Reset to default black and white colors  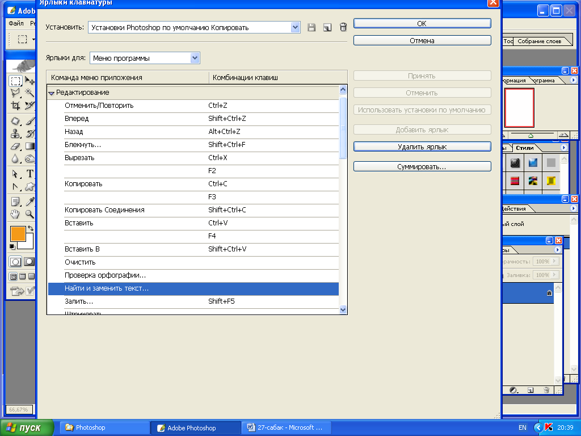pos(12,246)
